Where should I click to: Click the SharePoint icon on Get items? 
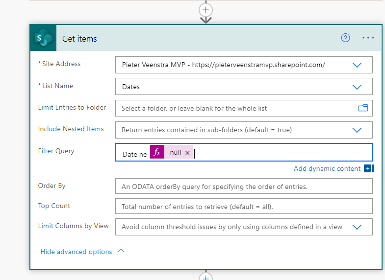tap(43, 38)
